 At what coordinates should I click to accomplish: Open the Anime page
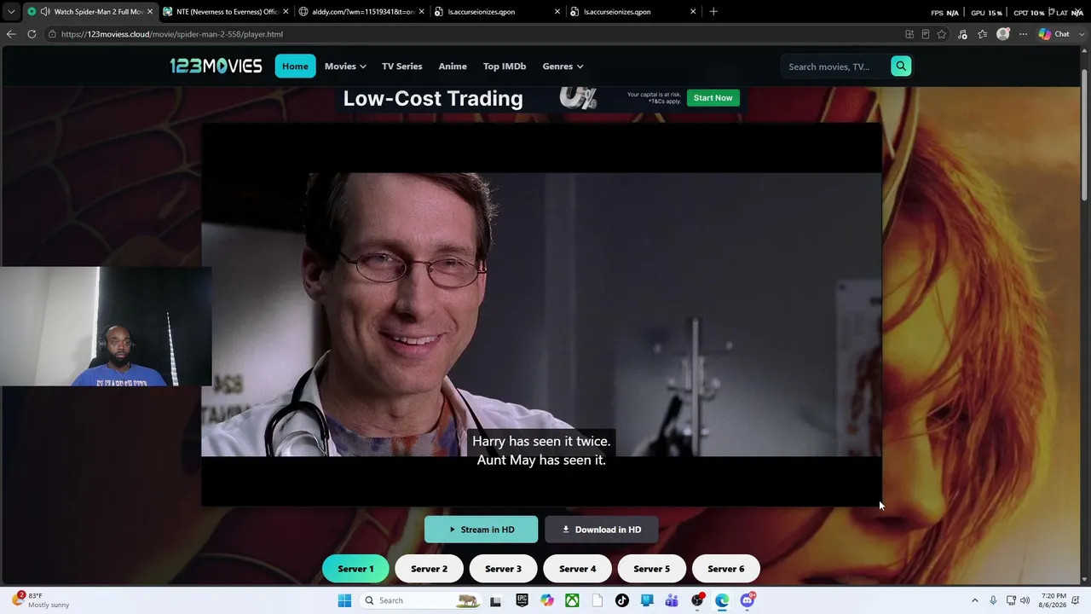(x=453, y=67)
